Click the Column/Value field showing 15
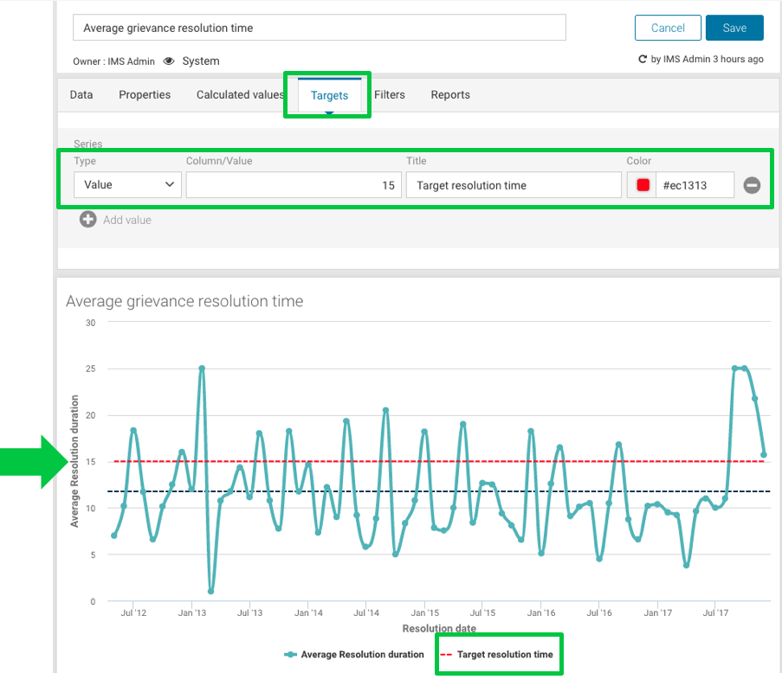The height and width of the screenshot is (686, 782). point(294,184)
